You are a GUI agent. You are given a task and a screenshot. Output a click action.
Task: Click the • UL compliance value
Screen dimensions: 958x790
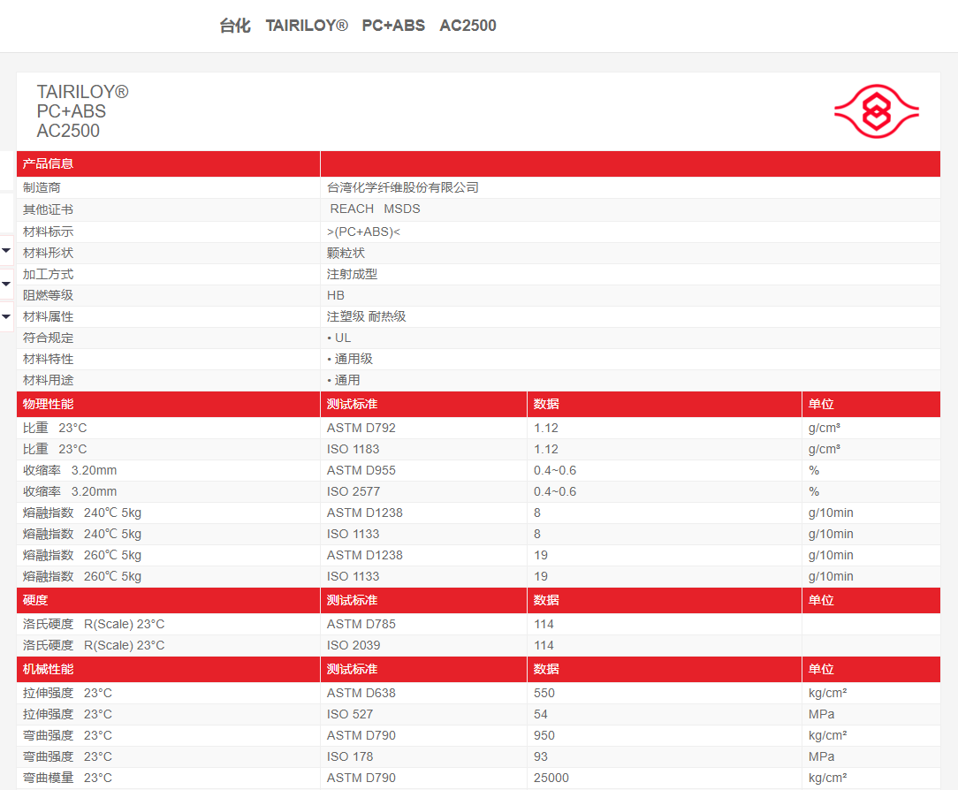pos(339,338)
